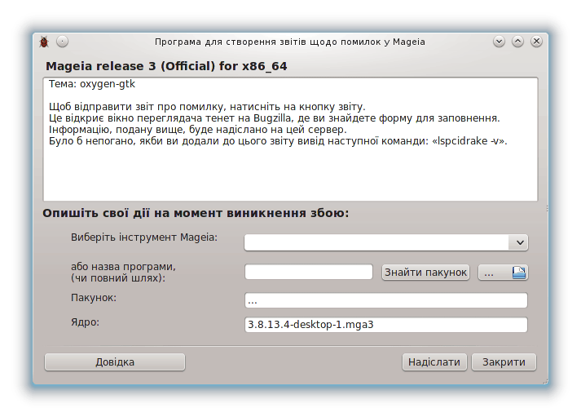Maximize window with up-chevron title button
The image size is (581, 417).
pos(517,41)
